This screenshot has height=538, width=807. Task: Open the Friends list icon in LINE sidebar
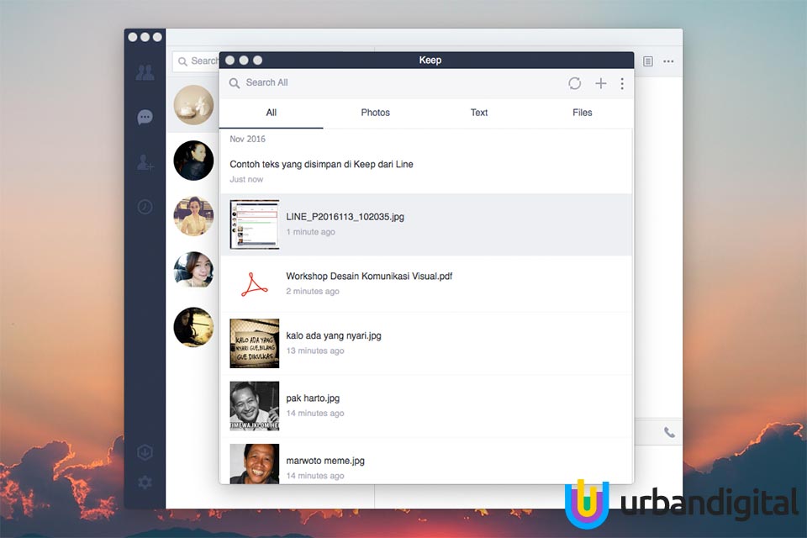145,72
